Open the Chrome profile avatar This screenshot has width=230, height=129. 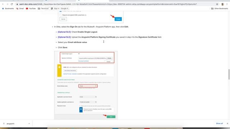(222, 4)
